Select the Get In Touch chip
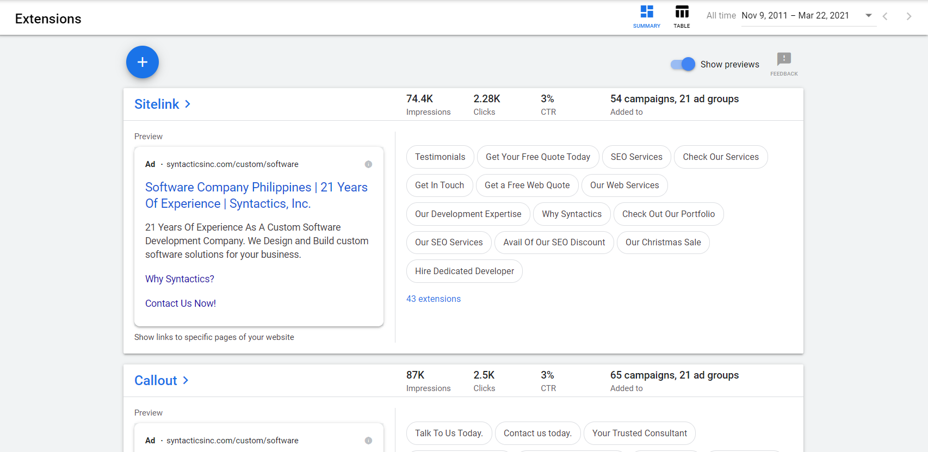Image resolution: width=928 pixels, height=452 pixels. (440, 185)
